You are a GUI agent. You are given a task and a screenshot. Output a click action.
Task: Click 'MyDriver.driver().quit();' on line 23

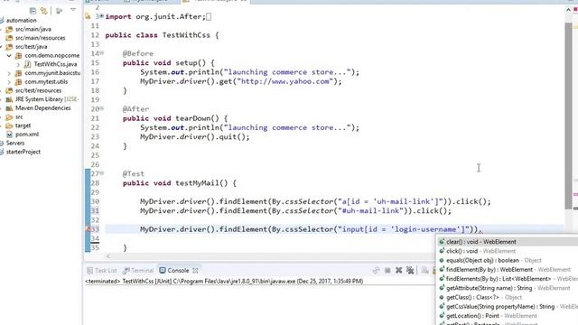point(195,137)
